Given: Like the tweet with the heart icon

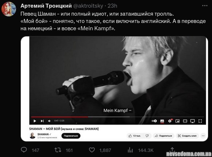Looking at the screenshot, I should pyautogui.click(x=92, y=150).
